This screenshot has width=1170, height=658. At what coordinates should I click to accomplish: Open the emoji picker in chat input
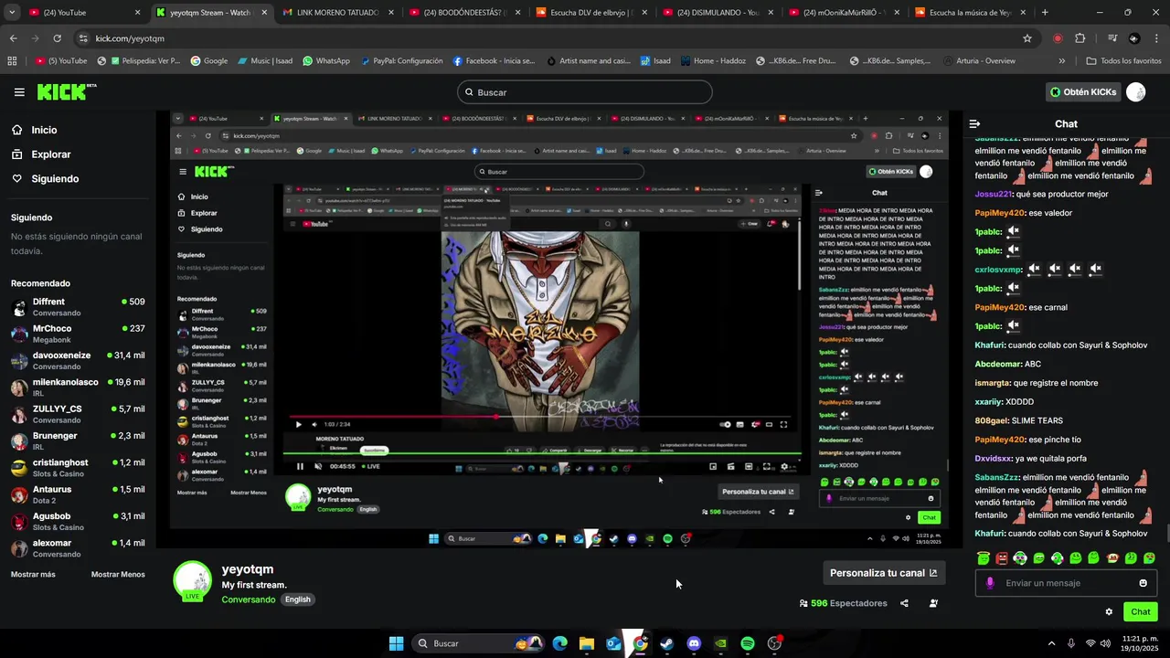pyautogui.click(x=1143, y=583)
